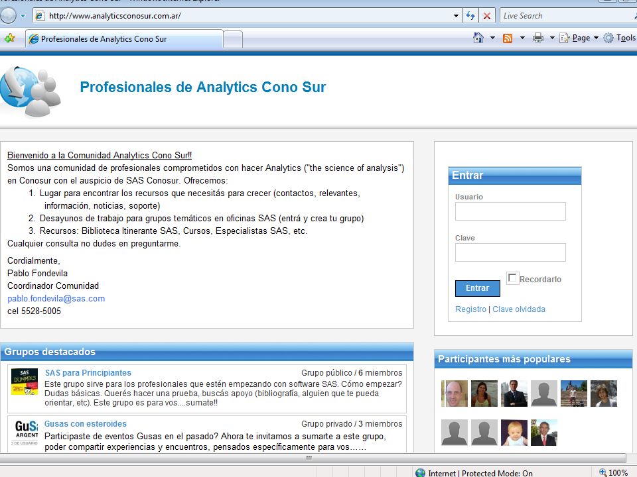
Task: Select the Profesionales de Analytics Cono Sur tab
Action: pos(124,39)
